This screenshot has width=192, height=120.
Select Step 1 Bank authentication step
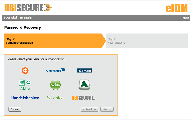pos(55,41)
